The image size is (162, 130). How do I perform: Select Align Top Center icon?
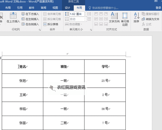pyautogui.click(x=101, y=14)
